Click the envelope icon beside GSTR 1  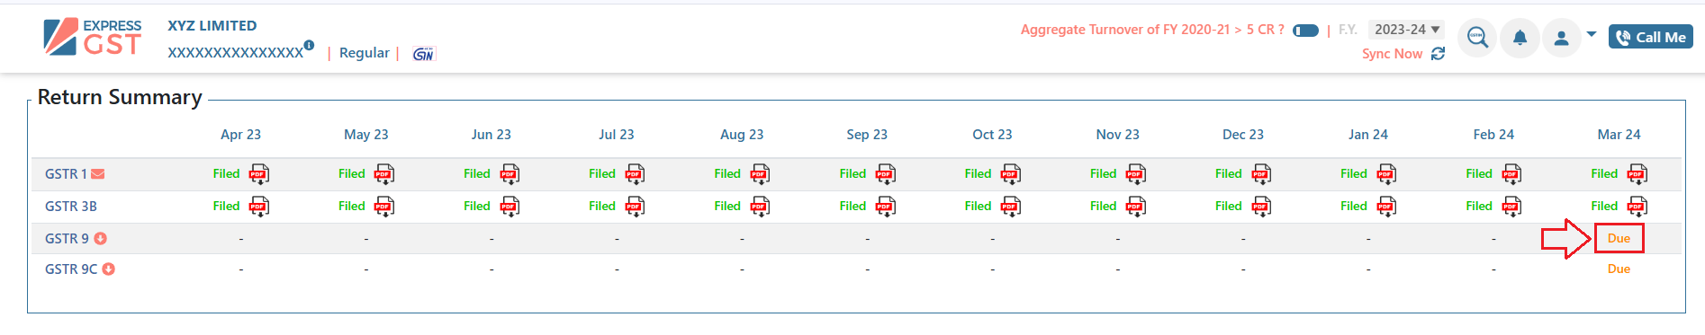98,173
